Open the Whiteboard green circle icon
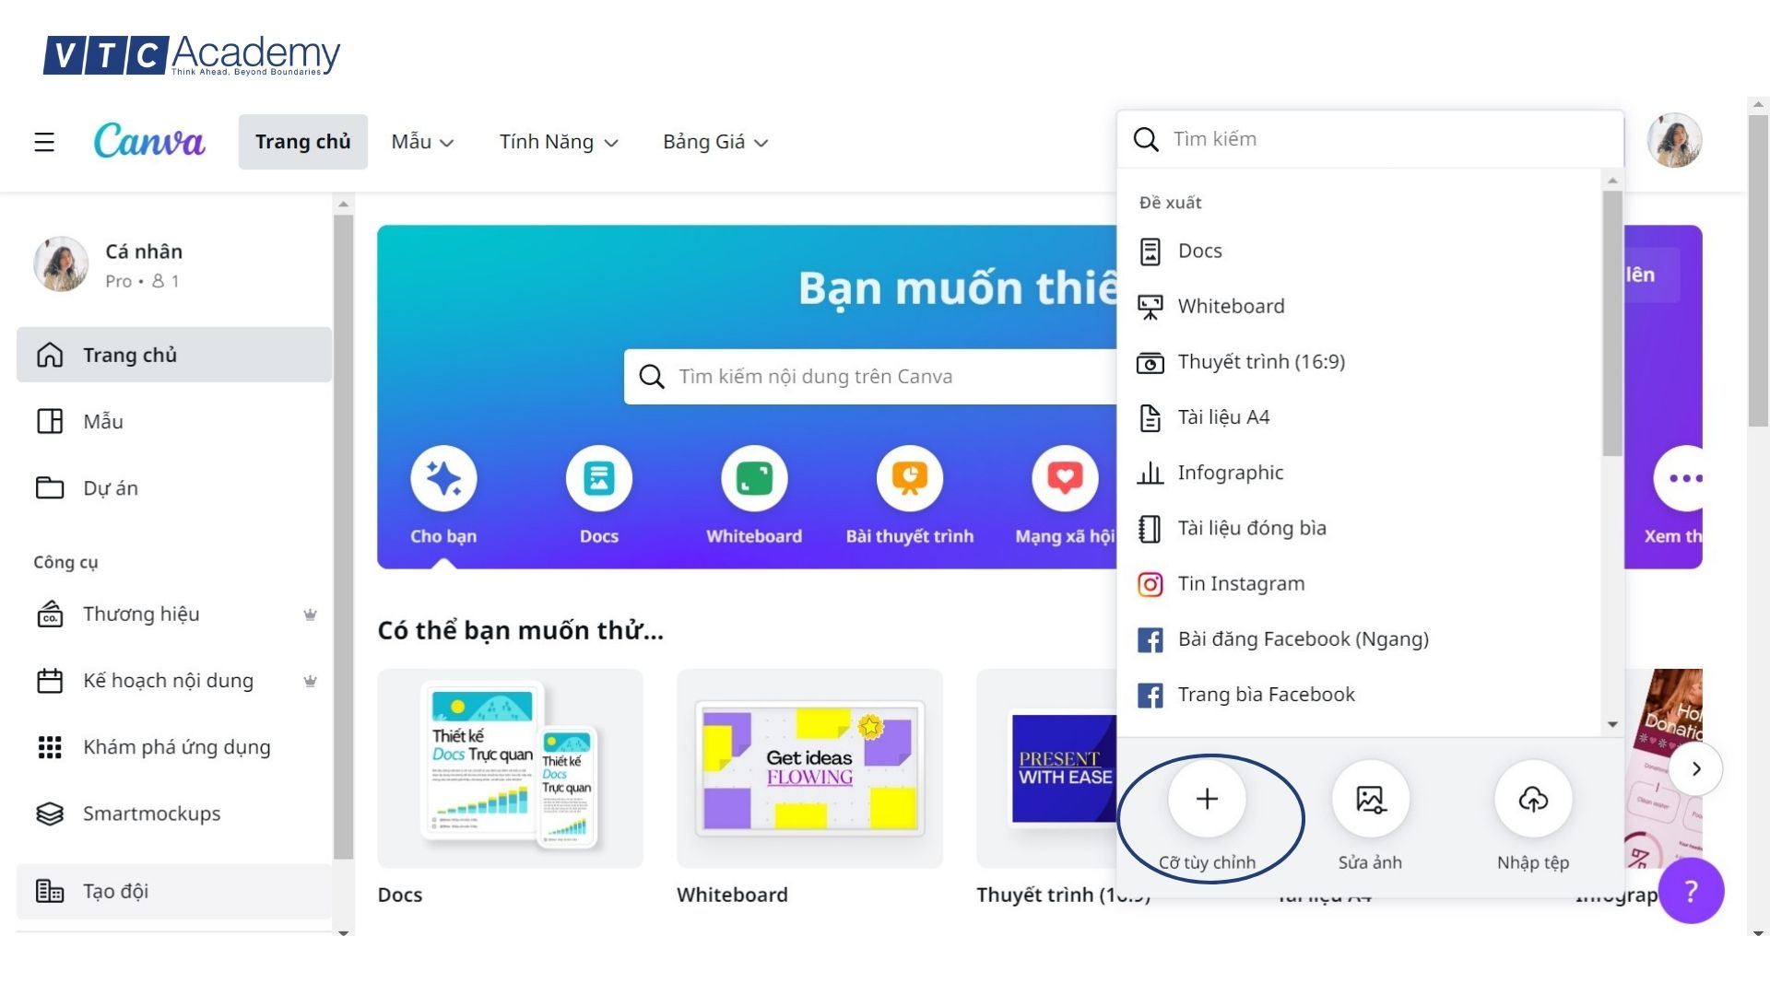Viewport: 1770px width, 995px height. tap(754, 479)
